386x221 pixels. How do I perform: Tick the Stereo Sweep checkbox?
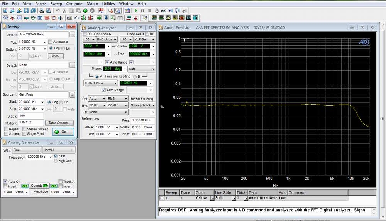tap(24, 129)
